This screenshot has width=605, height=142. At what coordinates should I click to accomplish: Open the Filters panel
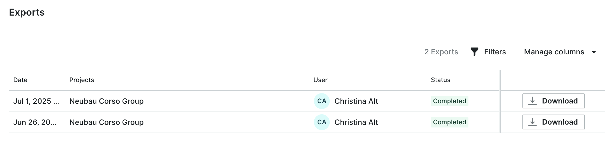(495, 52)
